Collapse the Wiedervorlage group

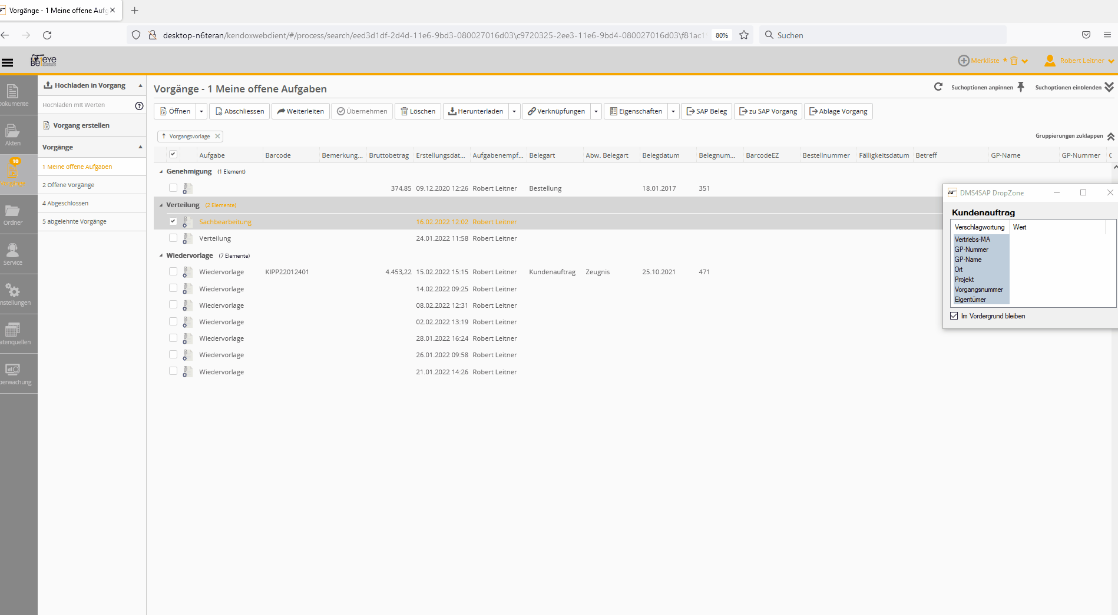coord(161,256)
